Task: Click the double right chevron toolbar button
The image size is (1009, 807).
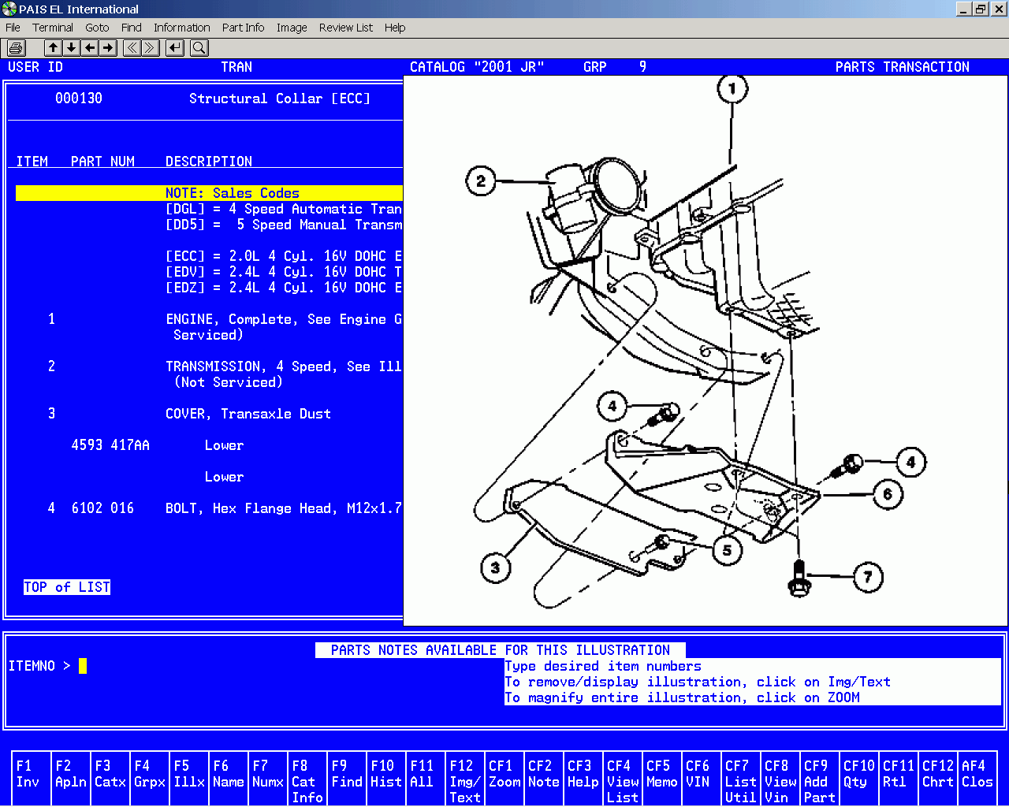Action: tap(150, 48)
